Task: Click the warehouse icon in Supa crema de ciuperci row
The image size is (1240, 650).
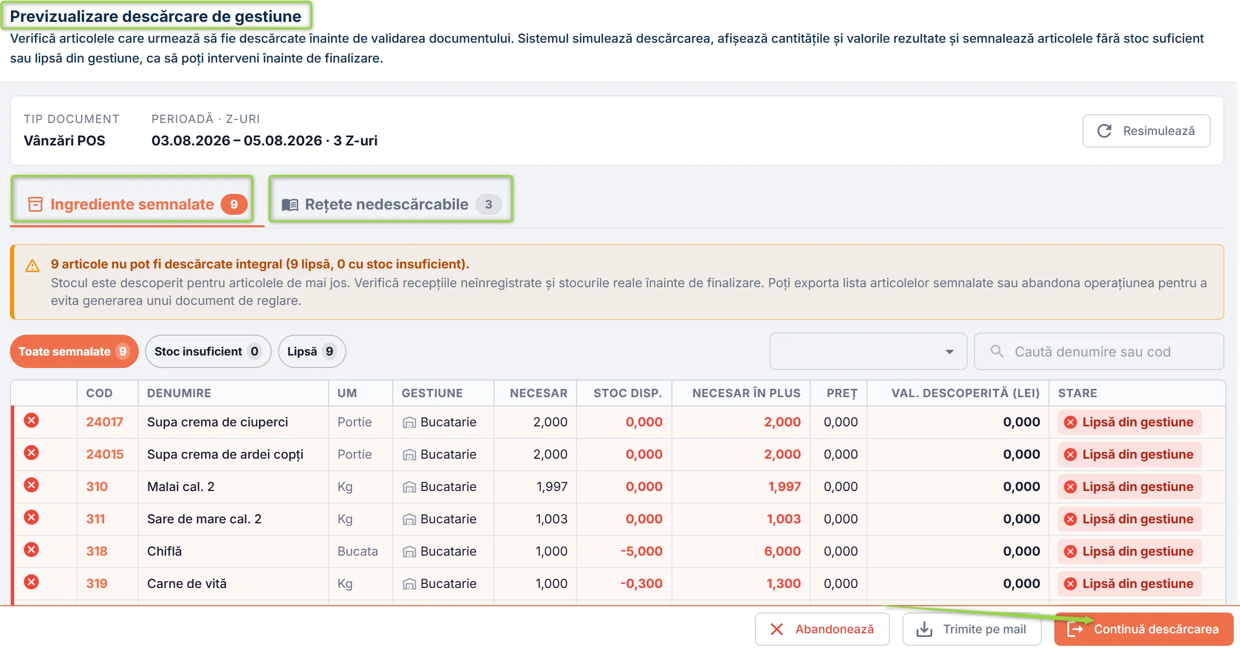Action: coord(409,422)
